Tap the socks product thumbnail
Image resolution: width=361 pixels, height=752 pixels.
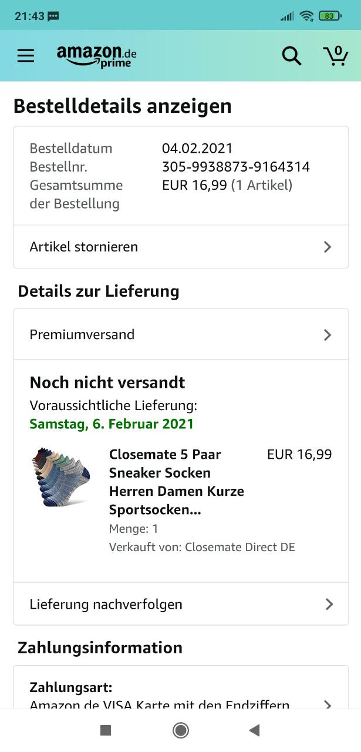pos(61,477)
